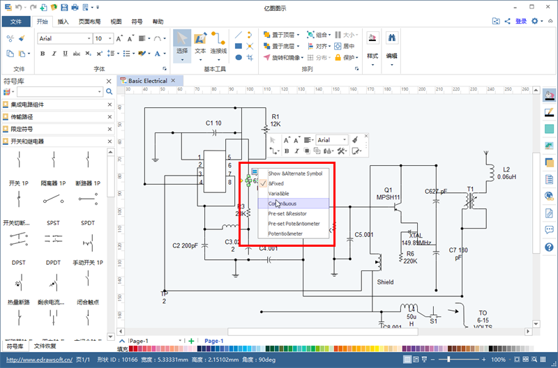Switch to 插入 ribbon tab
The height and width of the screenshot is (368, 558).
coord(63,22)
